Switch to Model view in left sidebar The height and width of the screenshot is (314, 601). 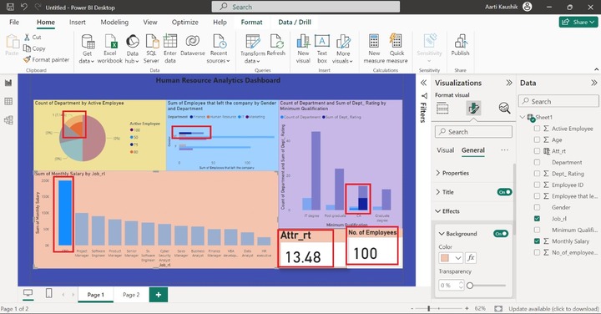[x=8, y=120]
